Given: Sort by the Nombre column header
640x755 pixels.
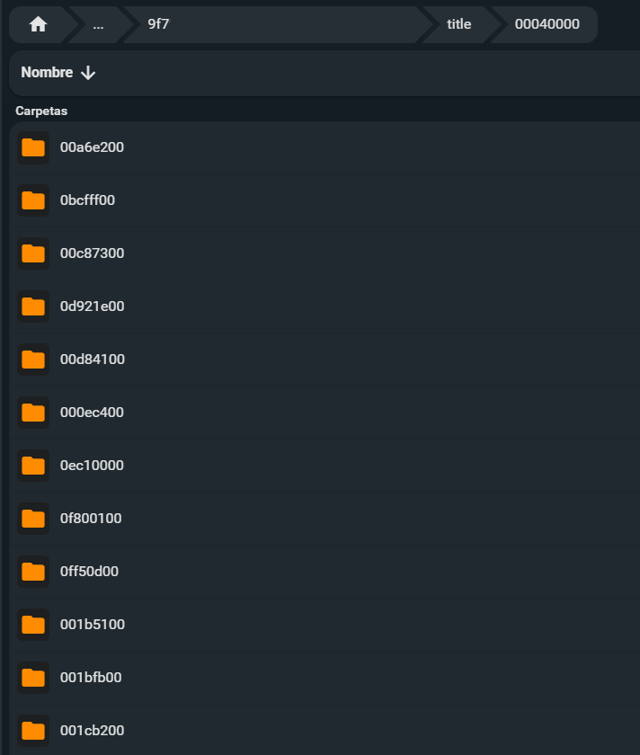Looking at the screenshot, I should [x=47, y=73].
